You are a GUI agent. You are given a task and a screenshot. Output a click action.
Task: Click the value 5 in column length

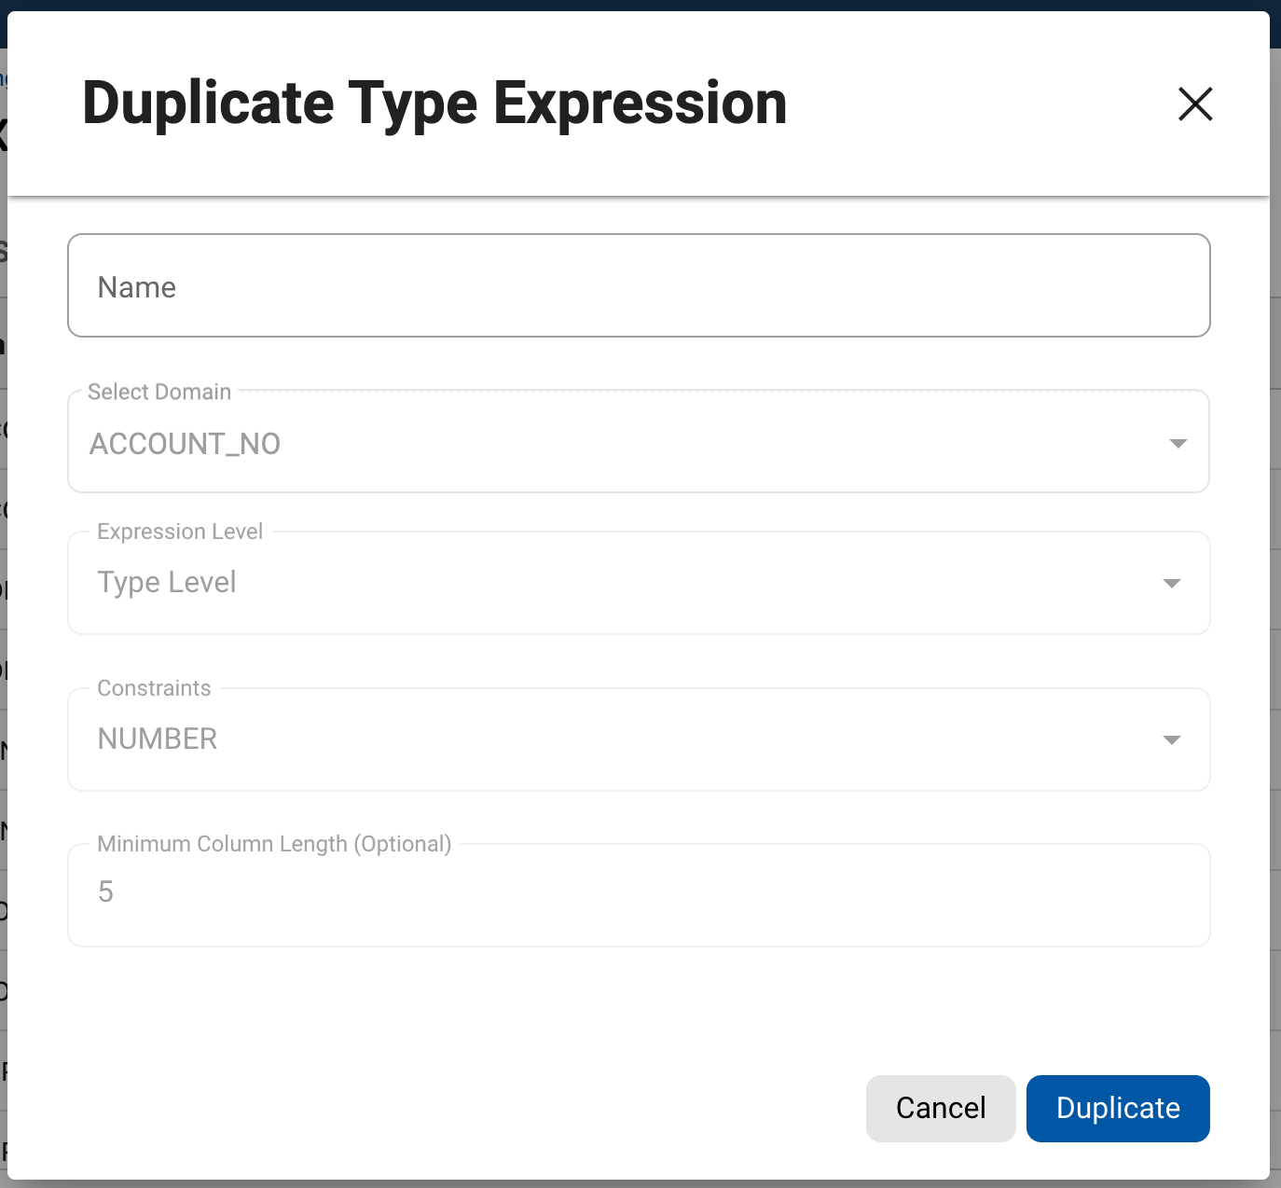[105, 892]
